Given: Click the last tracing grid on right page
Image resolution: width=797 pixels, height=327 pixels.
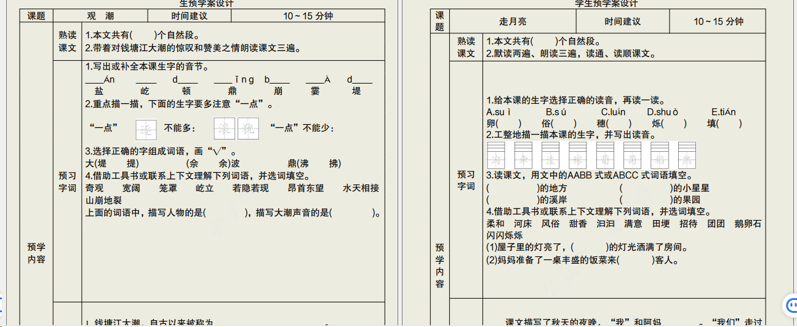Looking at the screenshot, I should click(687, 156).
